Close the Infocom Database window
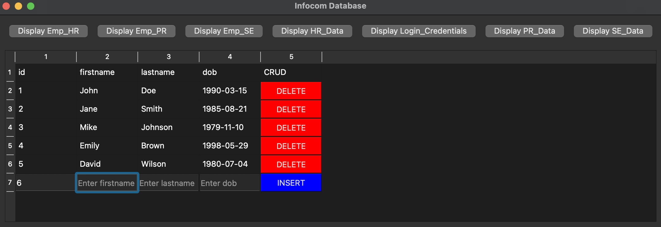This screenshot has height=227, width=661. pyautogui.click(x=6, y=6)
